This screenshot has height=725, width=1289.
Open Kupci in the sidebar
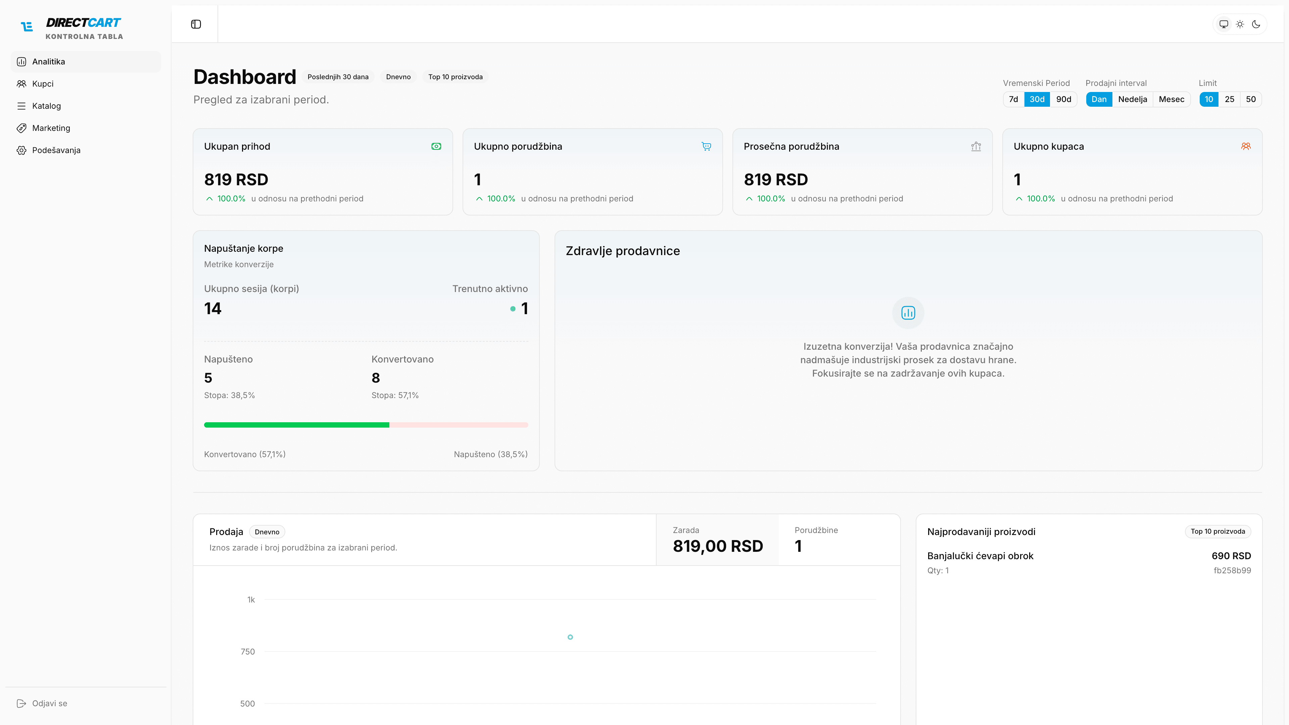(x=43, y=84)
